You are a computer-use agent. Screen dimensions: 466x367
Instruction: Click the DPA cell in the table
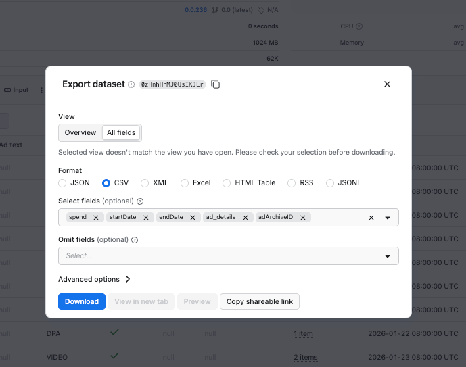click(x=53, y=334)
